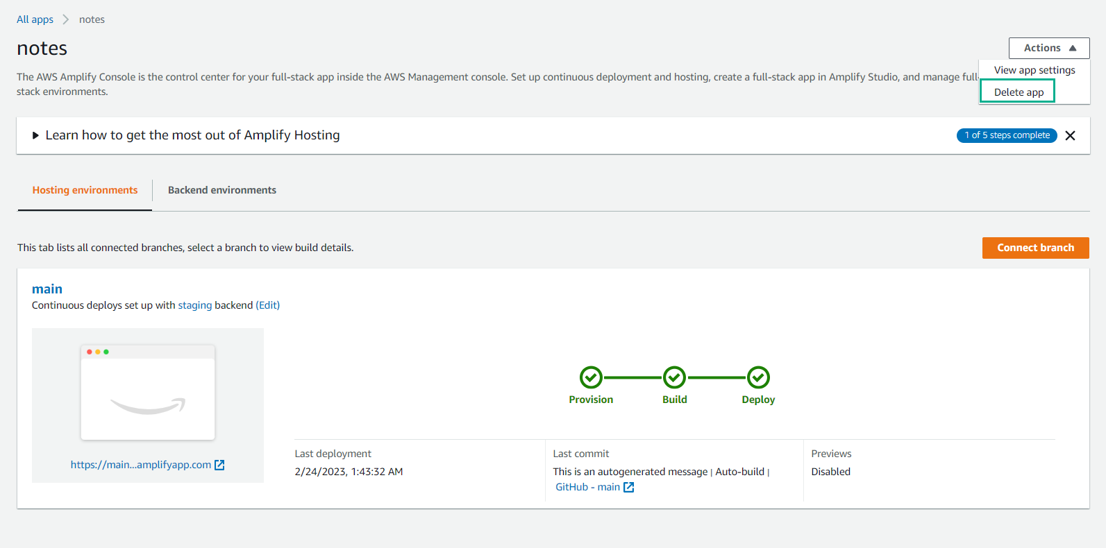Click the notes app title heading

[x=42, y=48]
